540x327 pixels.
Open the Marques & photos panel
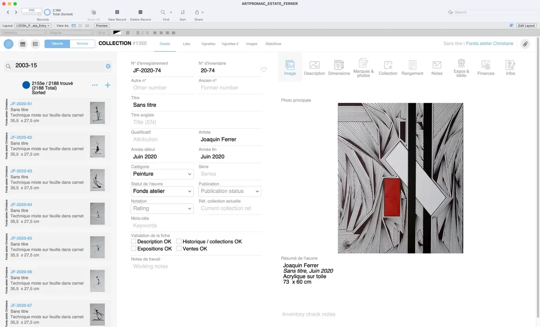click(363, 68)
